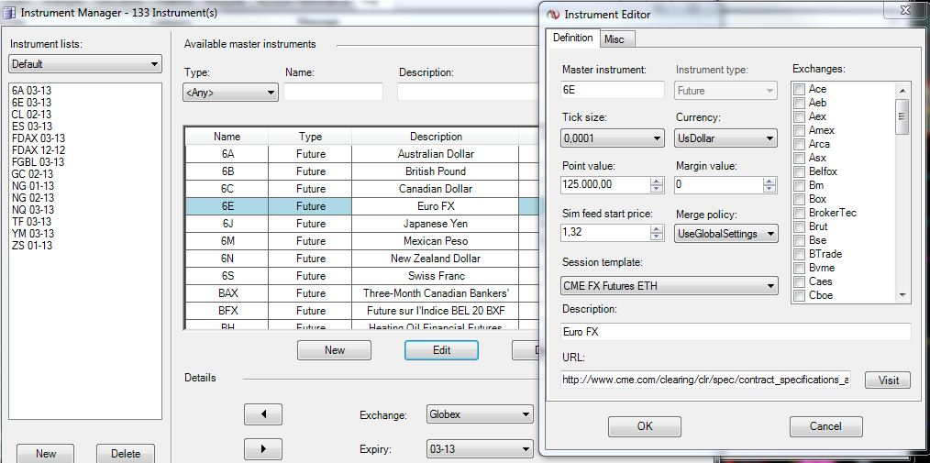
Task: Click New button under master instruments table
Action: click(x=334, y=349)
